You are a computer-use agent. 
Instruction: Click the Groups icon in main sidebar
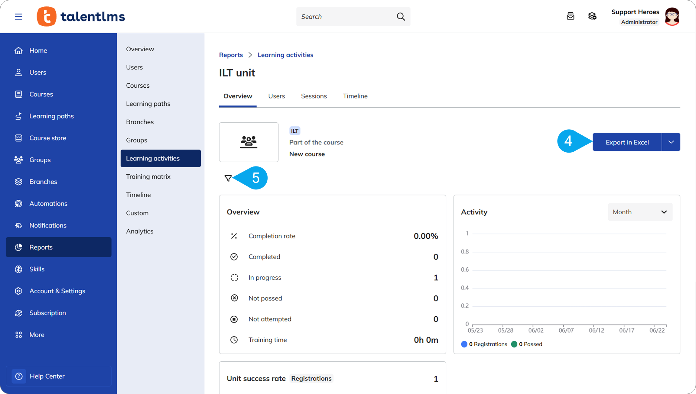(18, 160)
